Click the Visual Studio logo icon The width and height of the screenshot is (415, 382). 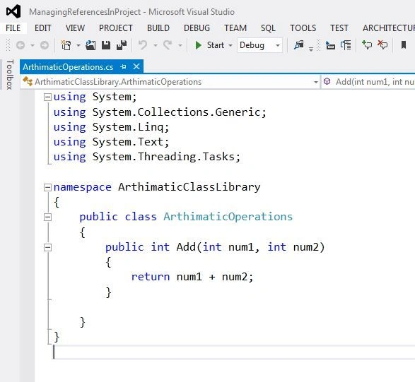point(13,11)
